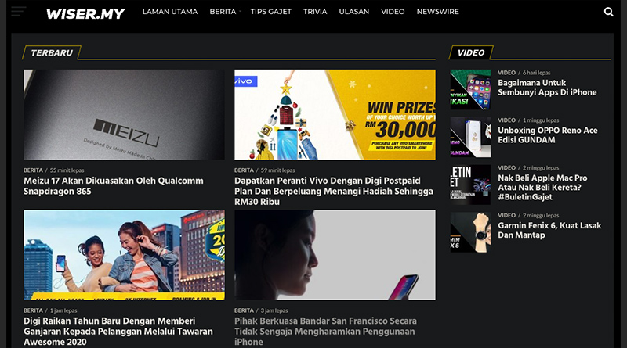Open the Vivo Win Prizes banner thumbnail
Viewport: 627px width, 348px height.
[x=335, y=115]
